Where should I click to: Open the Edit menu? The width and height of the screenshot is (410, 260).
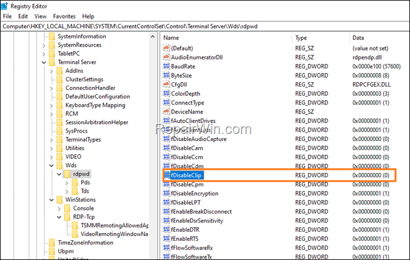click(x=23, y=16)
